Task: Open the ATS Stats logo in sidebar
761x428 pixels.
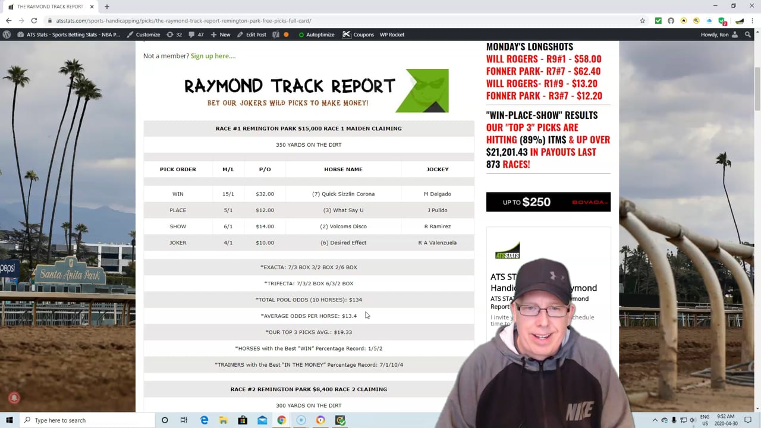Action: [x=507, y=251]
